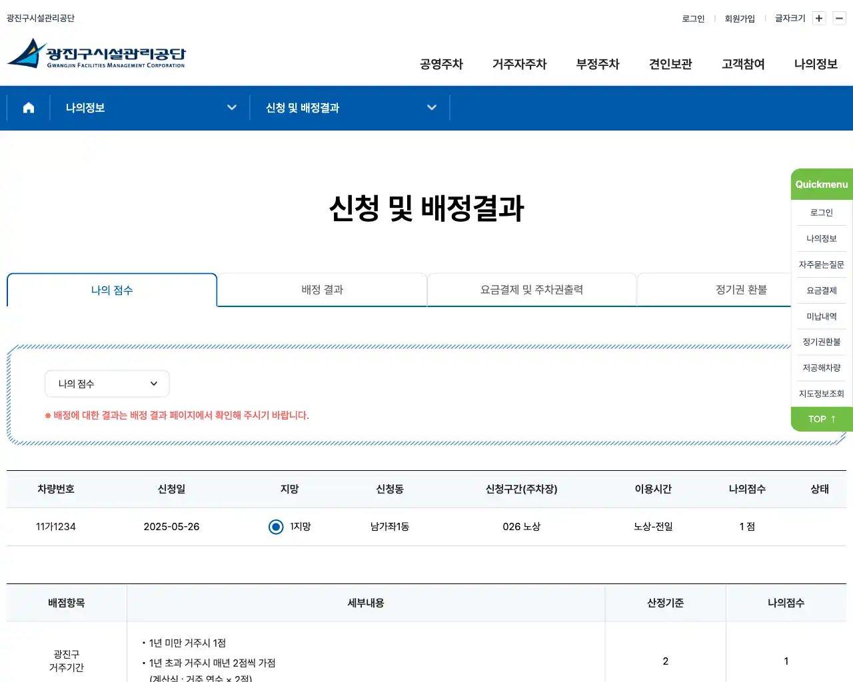Open the 거주자주차 menu
This screenshot has height=682, width=853.
click(519, 64)
